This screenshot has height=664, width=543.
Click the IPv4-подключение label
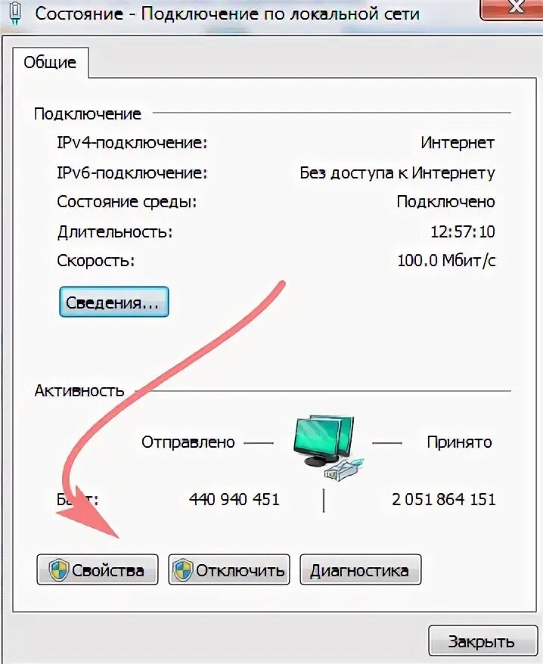pos(132,143)
